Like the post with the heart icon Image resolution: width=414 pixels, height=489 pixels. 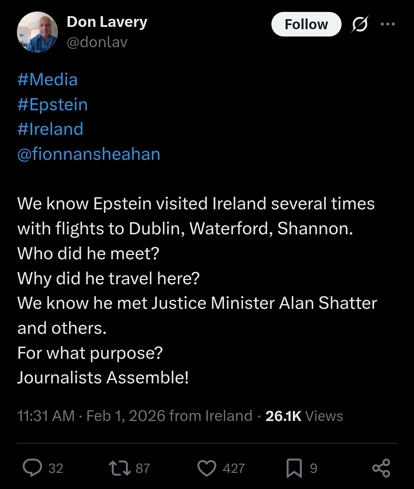pyautogui.click(x=207, y=468)
